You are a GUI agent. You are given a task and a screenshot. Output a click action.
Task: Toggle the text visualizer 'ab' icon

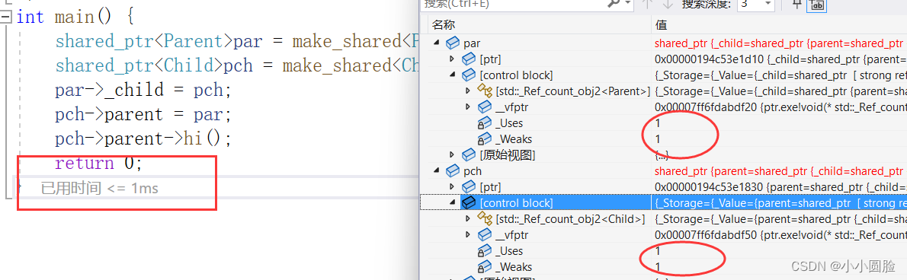[817, 5]
